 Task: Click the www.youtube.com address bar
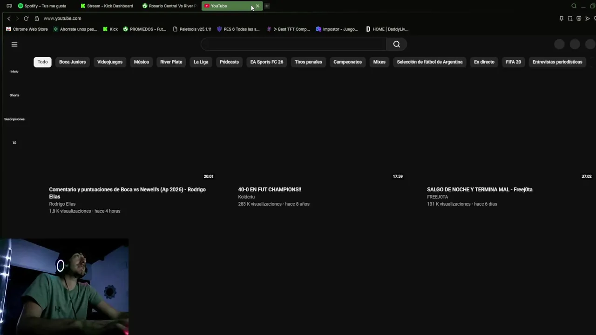click(x=62, y=19)
